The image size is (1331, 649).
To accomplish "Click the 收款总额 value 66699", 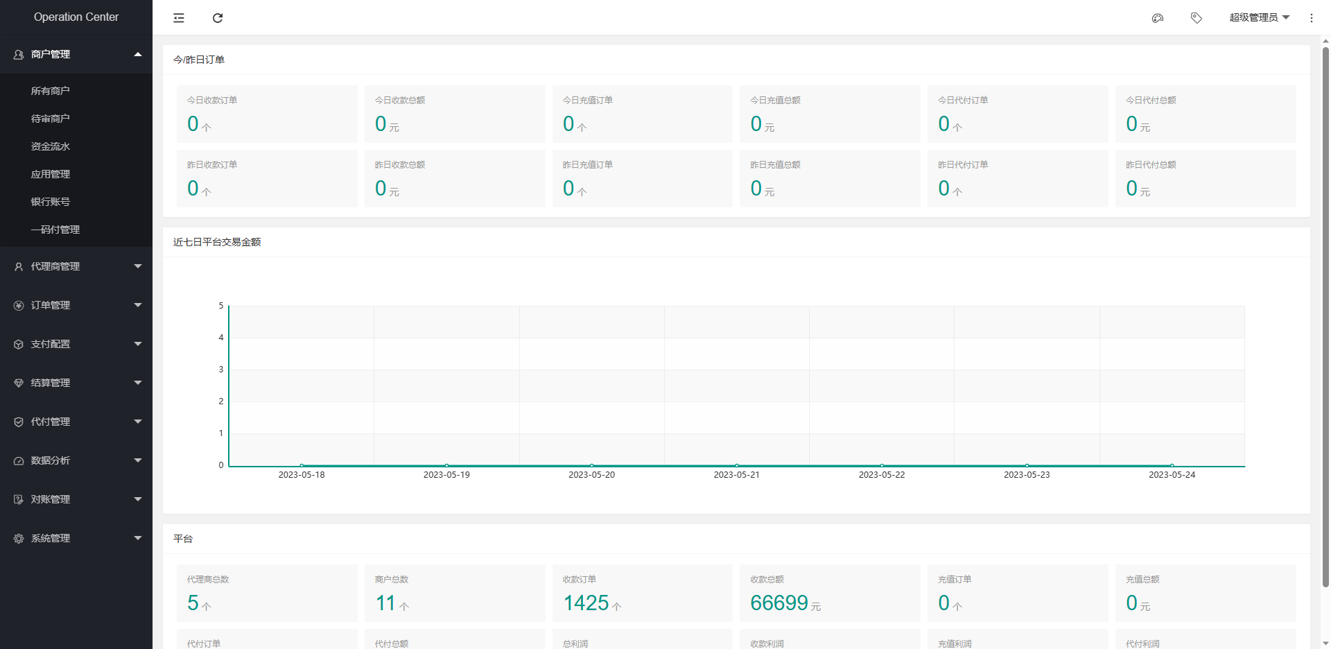I will tap(779, 603).
